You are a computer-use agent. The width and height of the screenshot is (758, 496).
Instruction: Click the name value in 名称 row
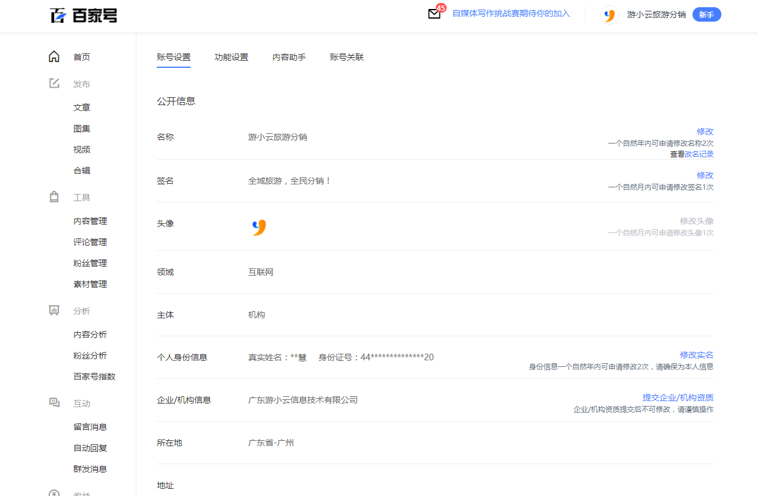tap(278, 137)
